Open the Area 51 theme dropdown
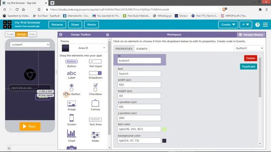This screenshot has height=152, width=271. click(x=83, y=48)
